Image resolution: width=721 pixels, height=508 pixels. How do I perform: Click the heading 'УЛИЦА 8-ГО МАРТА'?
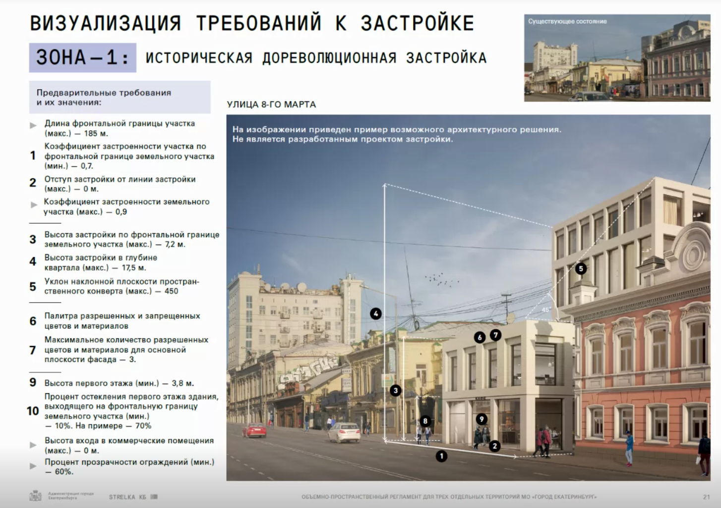[271, 104]
